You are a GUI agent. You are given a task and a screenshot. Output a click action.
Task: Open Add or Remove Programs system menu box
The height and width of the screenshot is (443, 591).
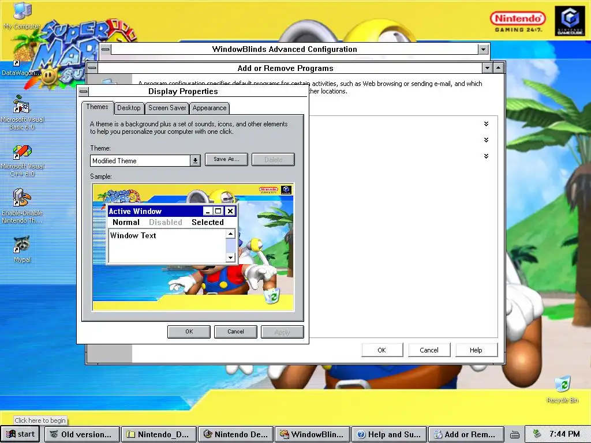click(92, 68)
